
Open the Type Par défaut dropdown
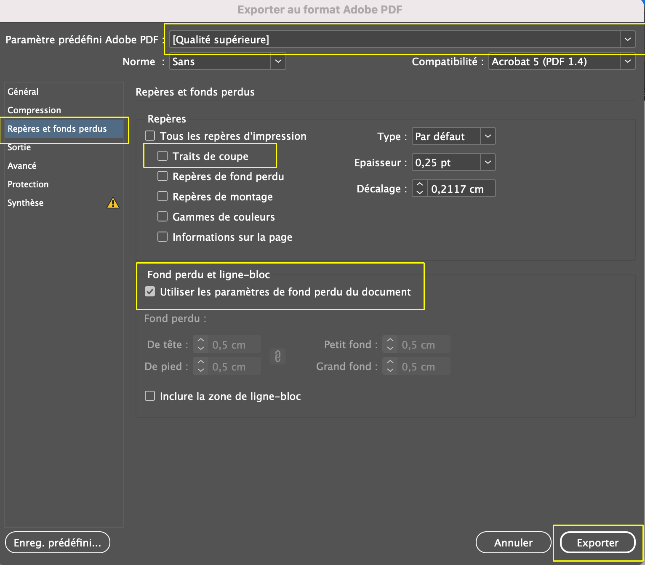pyautogui.click(x=488, y=136)
